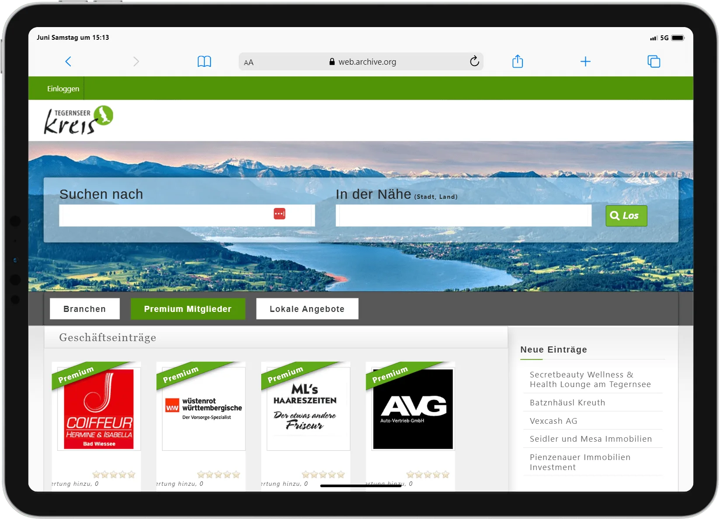Click the Geschäftseinträge heading
This screenshot has height=519, width=719.
[x=107, y=338]
